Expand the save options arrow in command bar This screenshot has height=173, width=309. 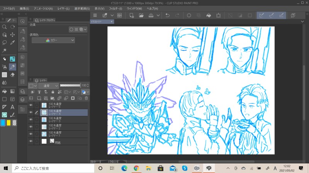click(158, 15)
